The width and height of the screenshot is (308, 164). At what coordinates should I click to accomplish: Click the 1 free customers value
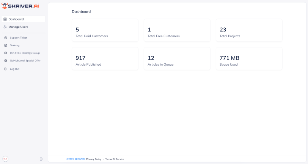(x=149, y=30)
